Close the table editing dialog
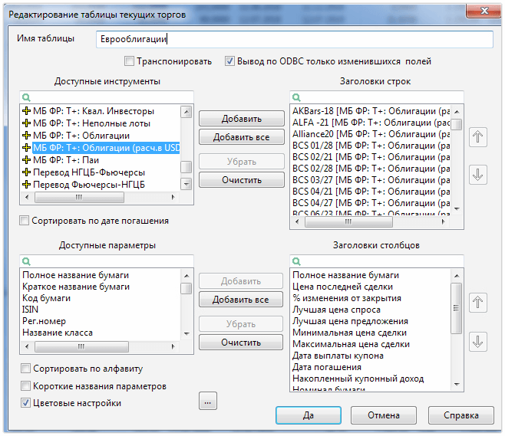Screen dimensions: 505x436 (x=480, y=9)
